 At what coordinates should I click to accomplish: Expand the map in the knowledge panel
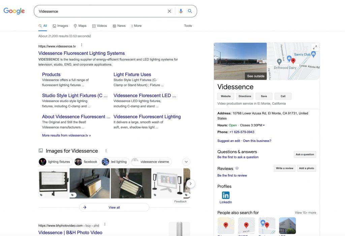point(315,47)
